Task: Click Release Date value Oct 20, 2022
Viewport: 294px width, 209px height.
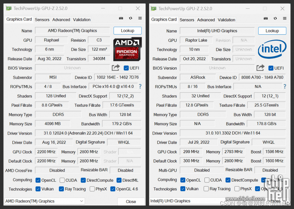Action: click(x=194, y=59)
